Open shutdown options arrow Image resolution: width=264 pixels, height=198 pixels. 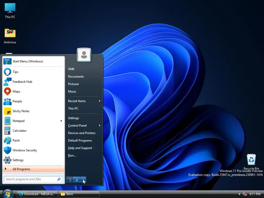pyautogui.click(x=83, y=179)
